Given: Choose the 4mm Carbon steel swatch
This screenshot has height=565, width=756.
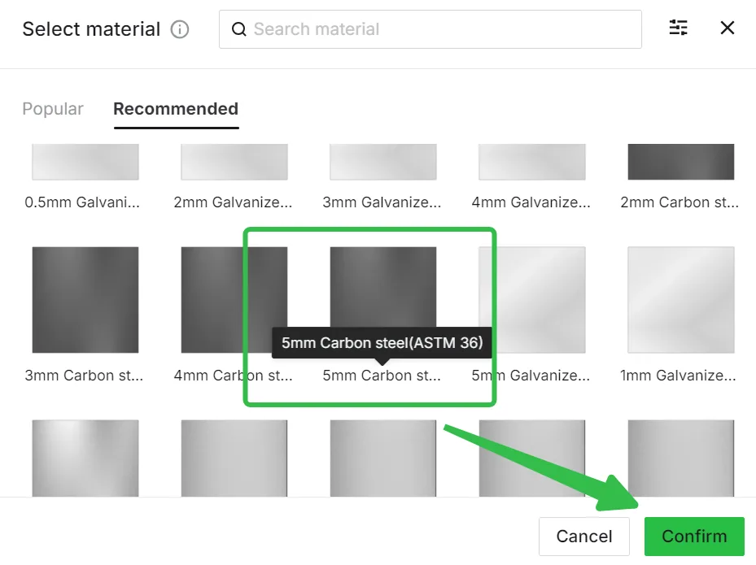Looking at the screenshot, I should pyautogui.click(x=234, y=300).
